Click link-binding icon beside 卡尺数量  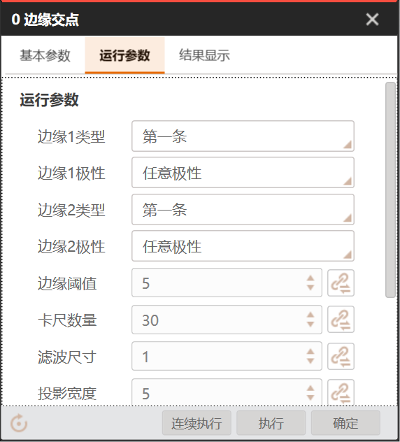coord(341,320)
